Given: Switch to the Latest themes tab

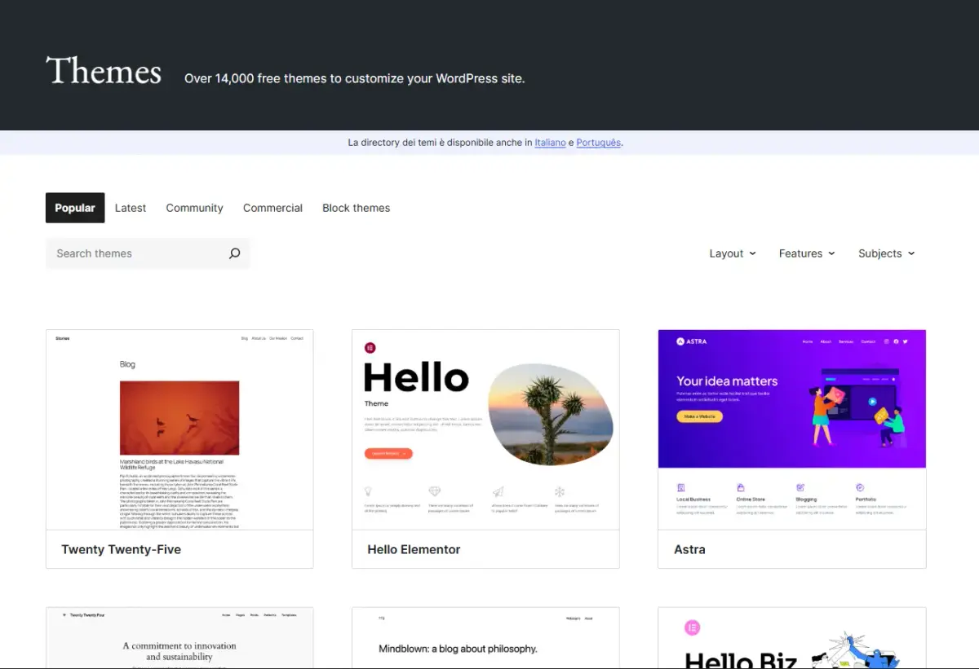Looking at the screenshot, I should click(131, 208).
